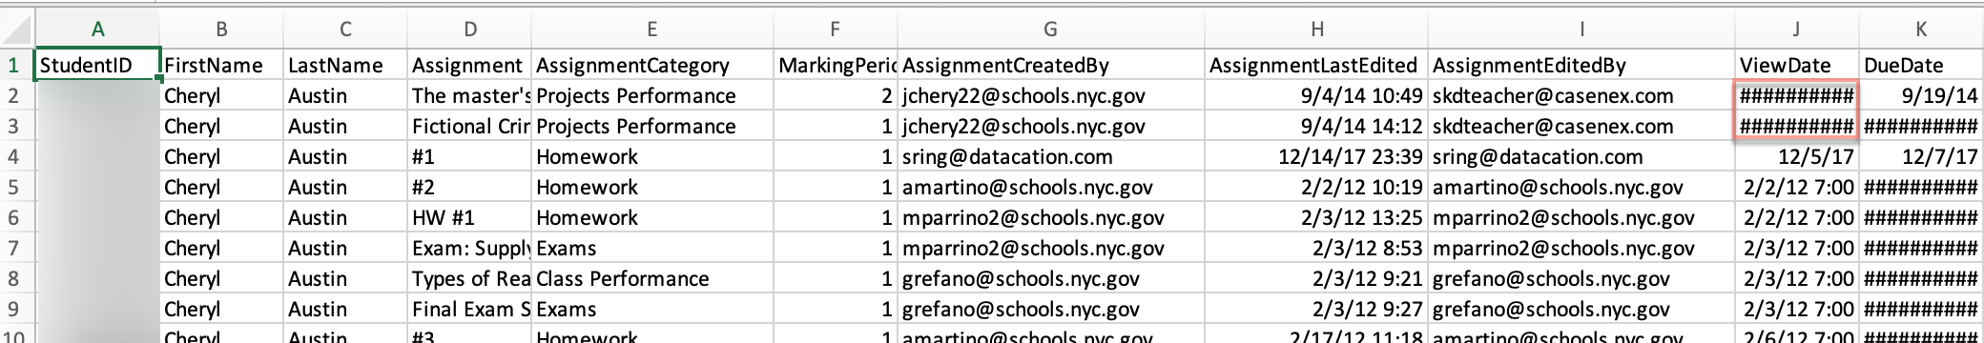Select the hash-filled ViewDate cell in row 3
Image resolution: width=1984 pixels, height=343 pixels.
[x=1796, y=126]
